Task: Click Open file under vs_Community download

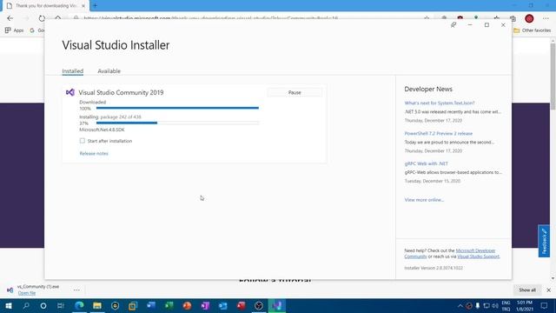Action: (27, 293)
